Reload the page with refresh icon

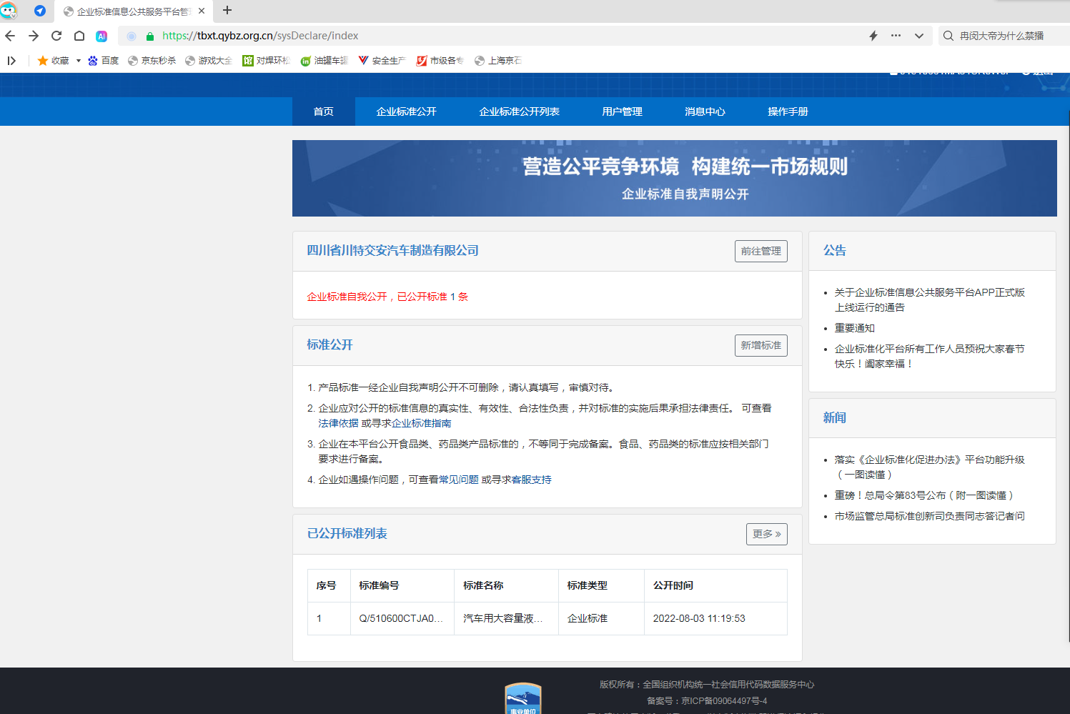56,36
